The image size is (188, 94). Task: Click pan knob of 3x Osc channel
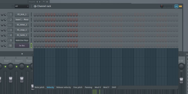click(x=2, y=46)
